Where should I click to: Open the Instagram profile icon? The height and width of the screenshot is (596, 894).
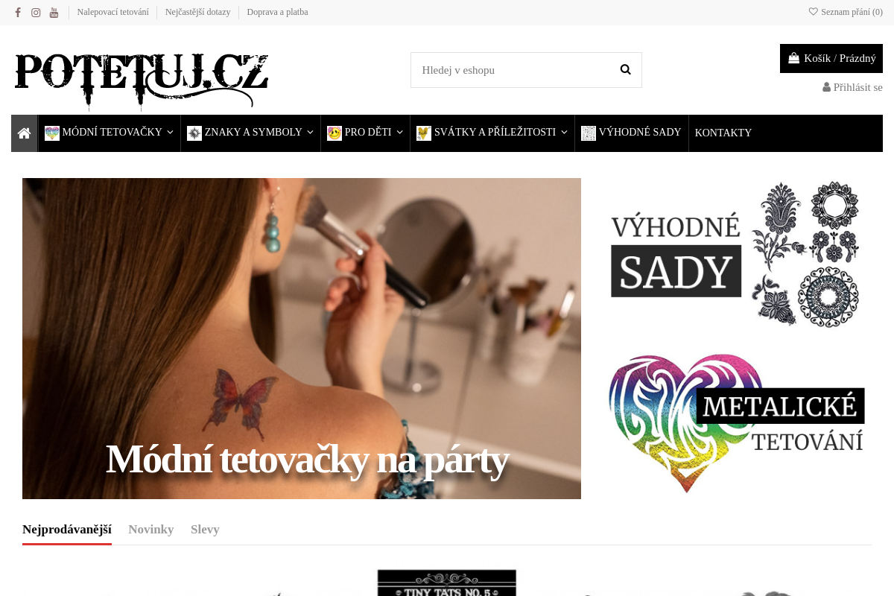coord(36,12)
